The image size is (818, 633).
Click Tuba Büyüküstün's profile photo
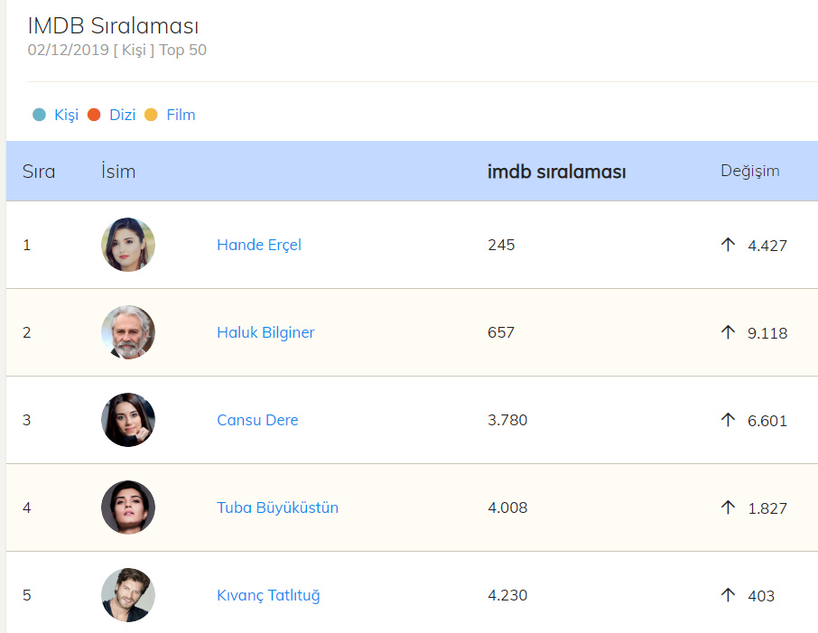pyautogui.click(x=128, y=507)
